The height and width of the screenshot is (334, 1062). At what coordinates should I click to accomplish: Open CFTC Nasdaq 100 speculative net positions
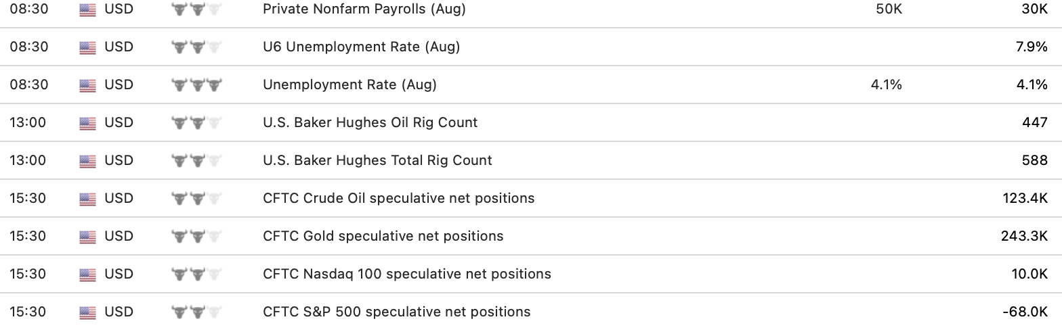407,275
